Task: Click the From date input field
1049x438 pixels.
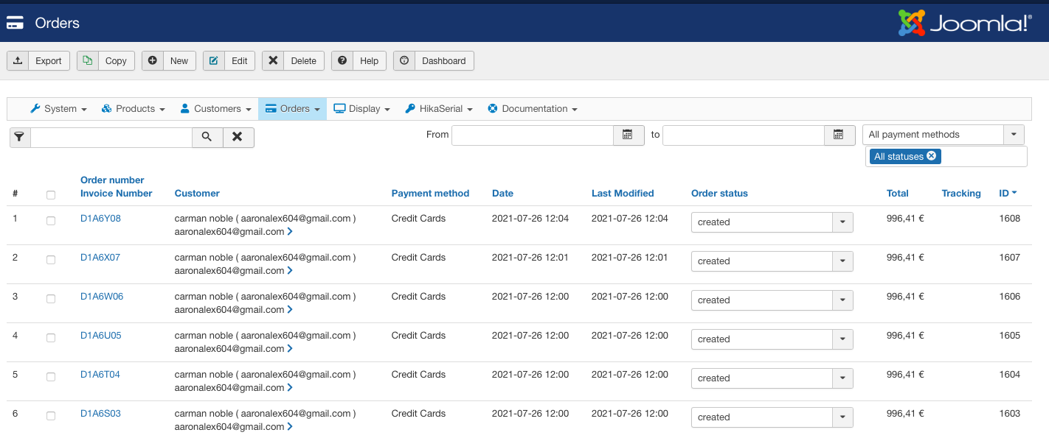Action: pos(533,135)
